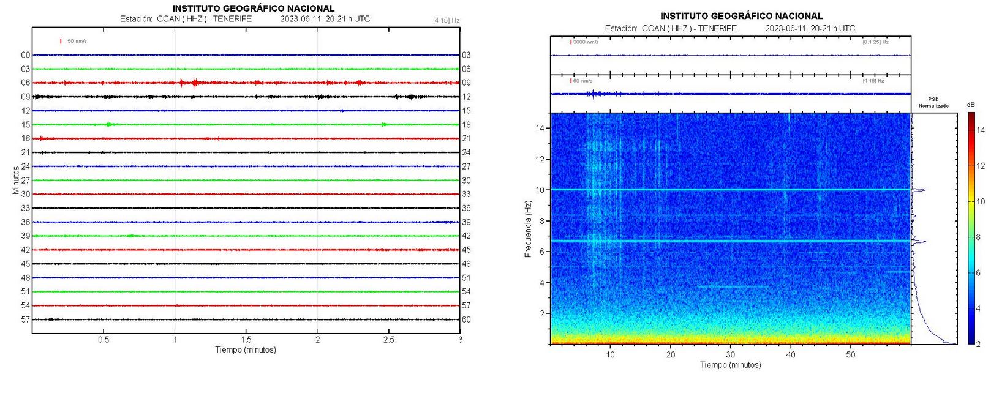Click the Frecuencia (Hz) axis label

point(527,229)
